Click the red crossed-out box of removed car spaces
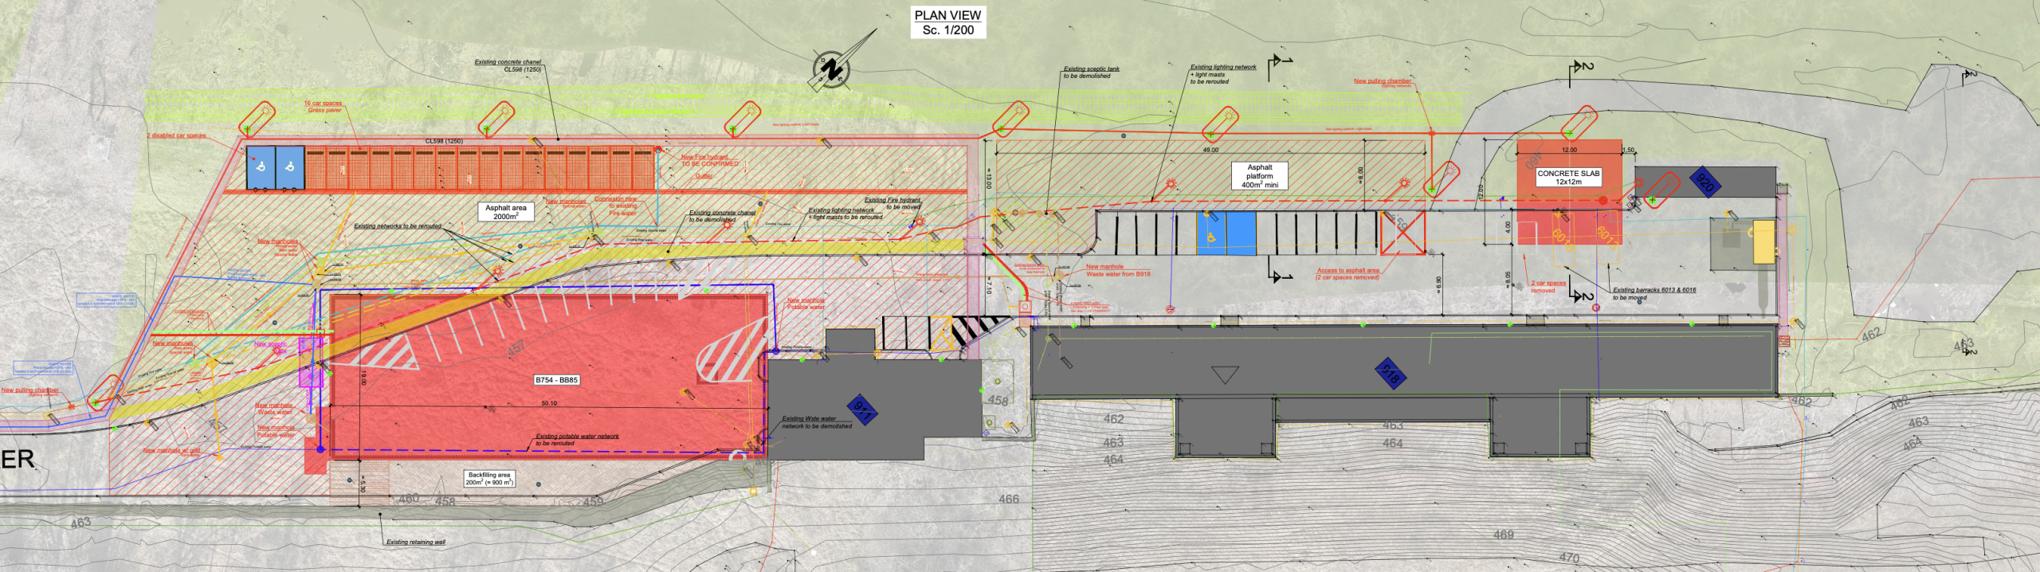The height and width of the screenshot is (572, 2040). click(x=1402, y=234)
